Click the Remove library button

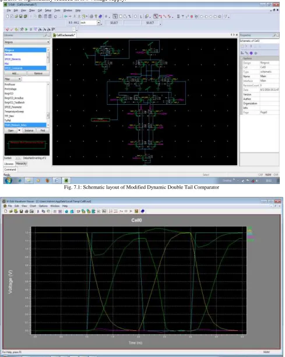(x=38, y=73)
